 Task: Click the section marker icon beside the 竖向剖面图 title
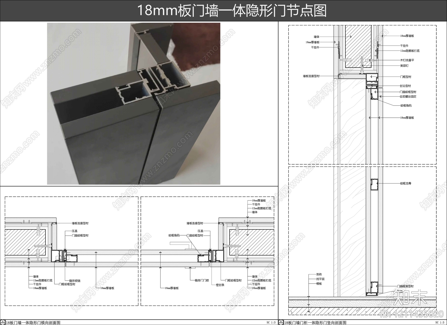(x=281, y=322)
